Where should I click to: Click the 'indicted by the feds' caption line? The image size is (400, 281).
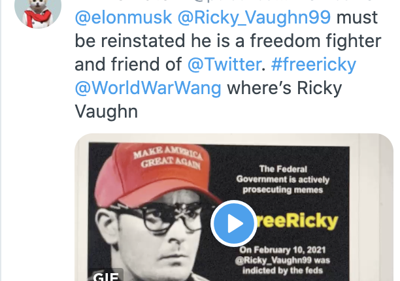(x=282, y=271)
